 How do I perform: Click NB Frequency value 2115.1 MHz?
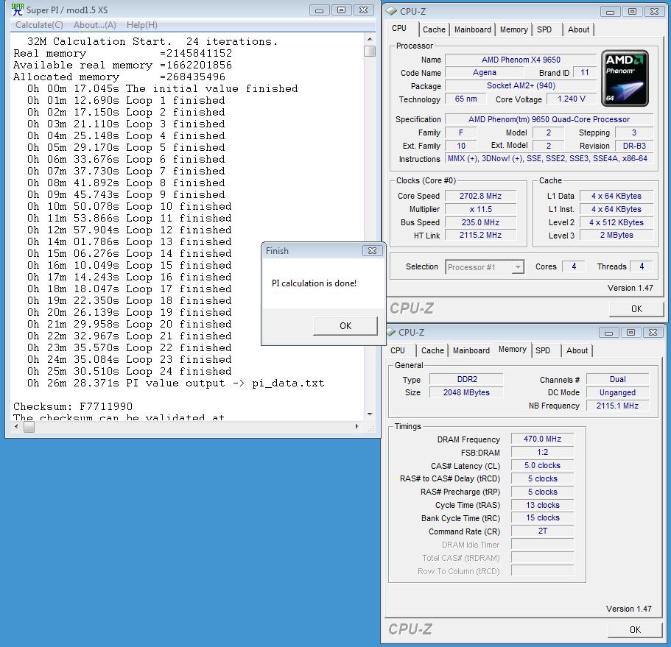tap(617, 406)
